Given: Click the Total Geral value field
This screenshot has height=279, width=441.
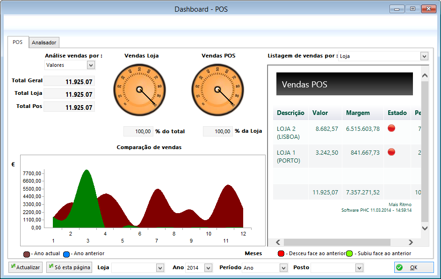Looking at the screenshot, I should click(69, 81).
